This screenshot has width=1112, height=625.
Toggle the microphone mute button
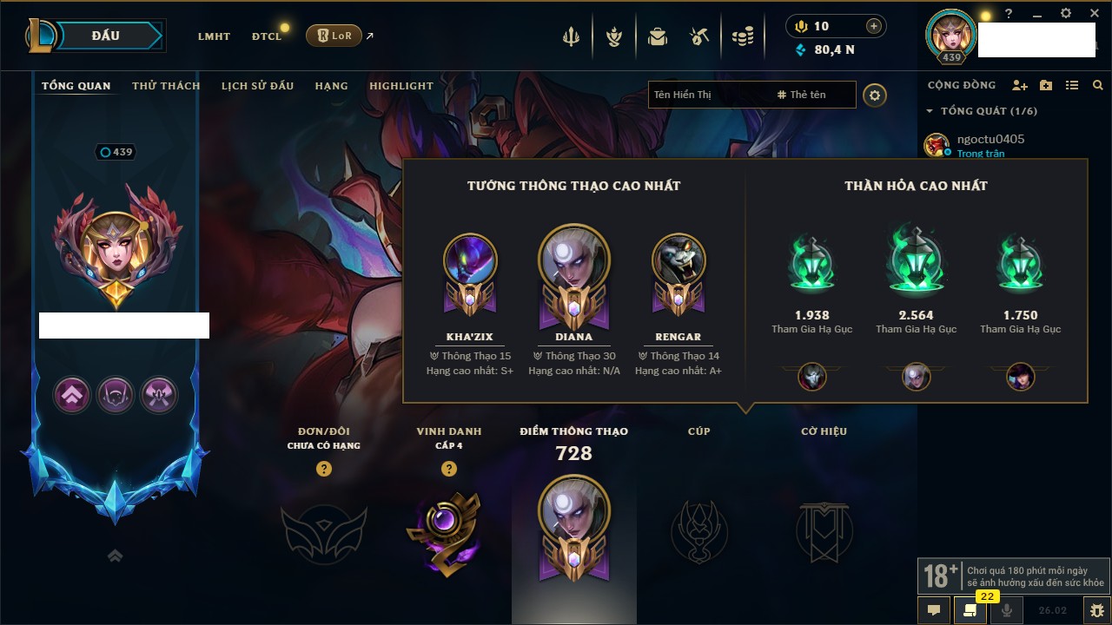(1007, 610)
